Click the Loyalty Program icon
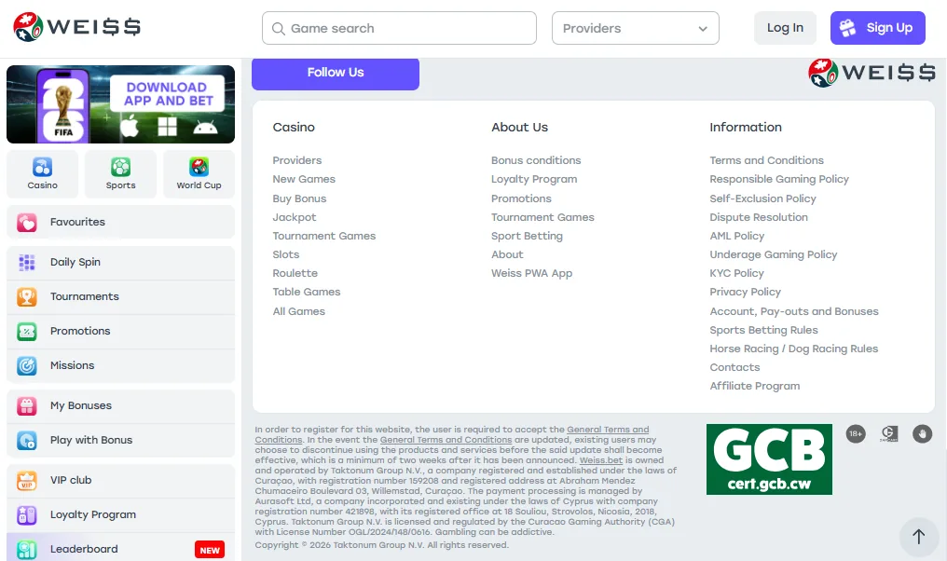This screenshot has height=561, width=947. [x=27, y=514]
